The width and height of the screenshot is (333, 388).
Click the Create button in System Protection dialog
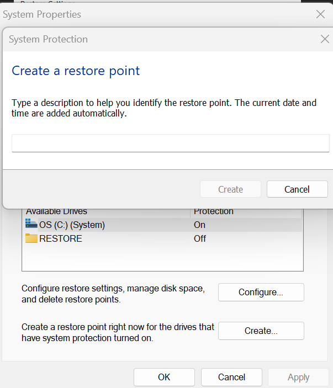pos(230,189)
